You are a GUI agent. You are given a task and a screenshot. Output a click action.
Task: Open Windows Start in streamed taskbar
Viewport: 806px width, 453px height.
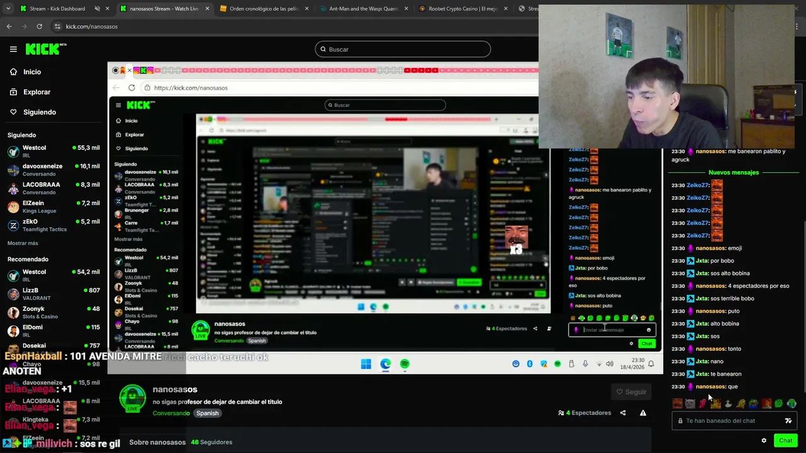pyautogui.click(x=366, y=364)
